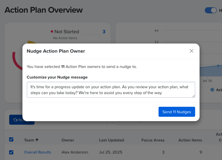Click the Focus Areas column header

pos(153,140)
